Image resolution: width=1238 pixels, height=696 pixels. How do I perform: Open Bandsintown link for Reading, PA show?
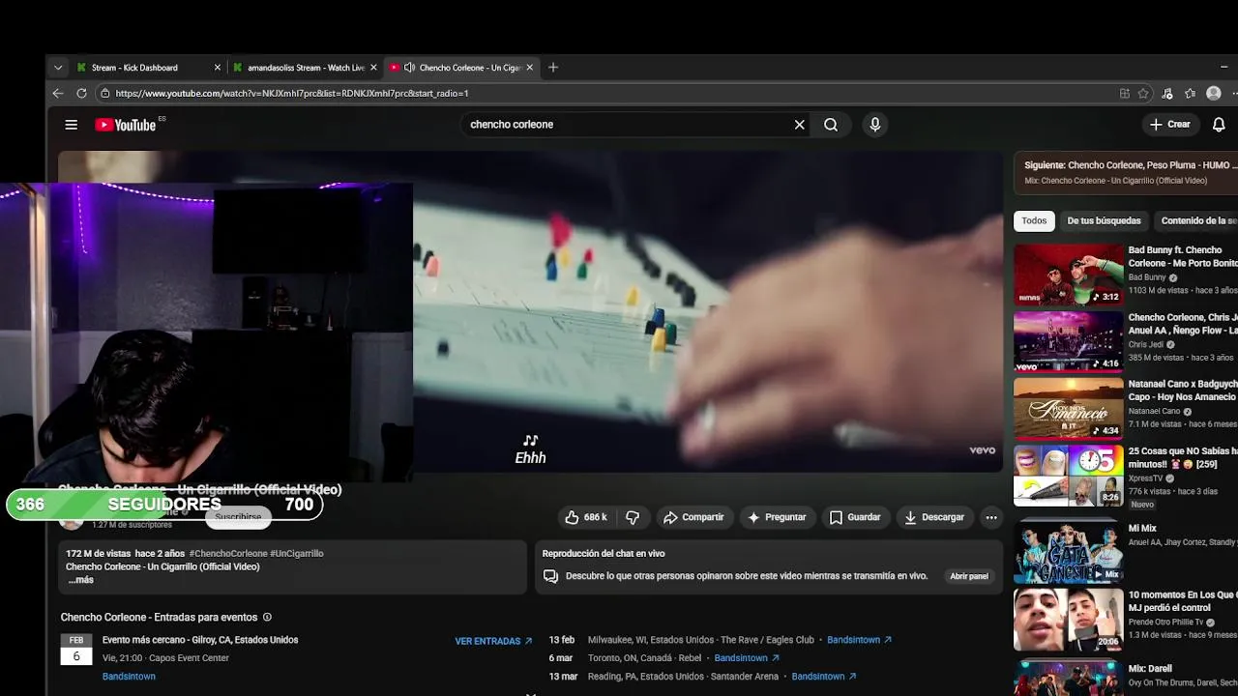pyautogui.click(x=823, y=677)
